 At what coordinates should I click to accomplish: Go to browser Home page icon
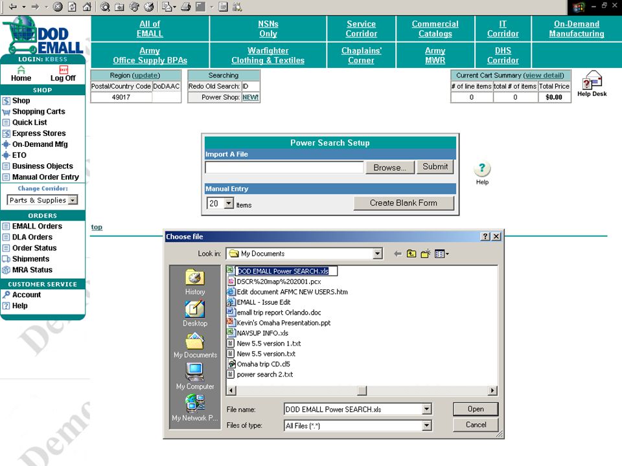(x=87, y=6)
